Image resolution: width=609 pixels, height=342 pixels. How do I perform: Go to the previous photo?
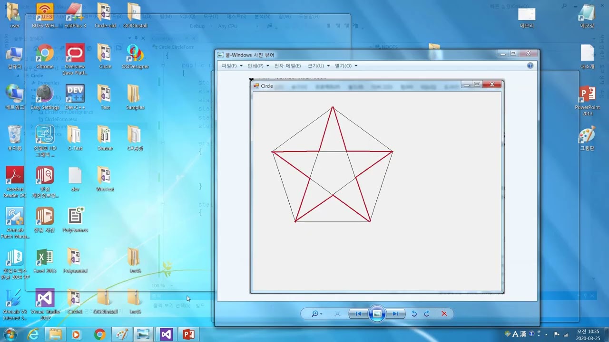pyautogui.click(x=358, y=314)
